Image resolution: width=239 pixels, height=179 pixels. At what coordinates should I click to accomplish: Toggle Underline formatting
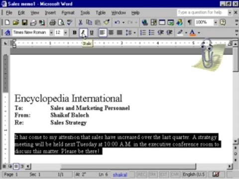coord(92,32)
